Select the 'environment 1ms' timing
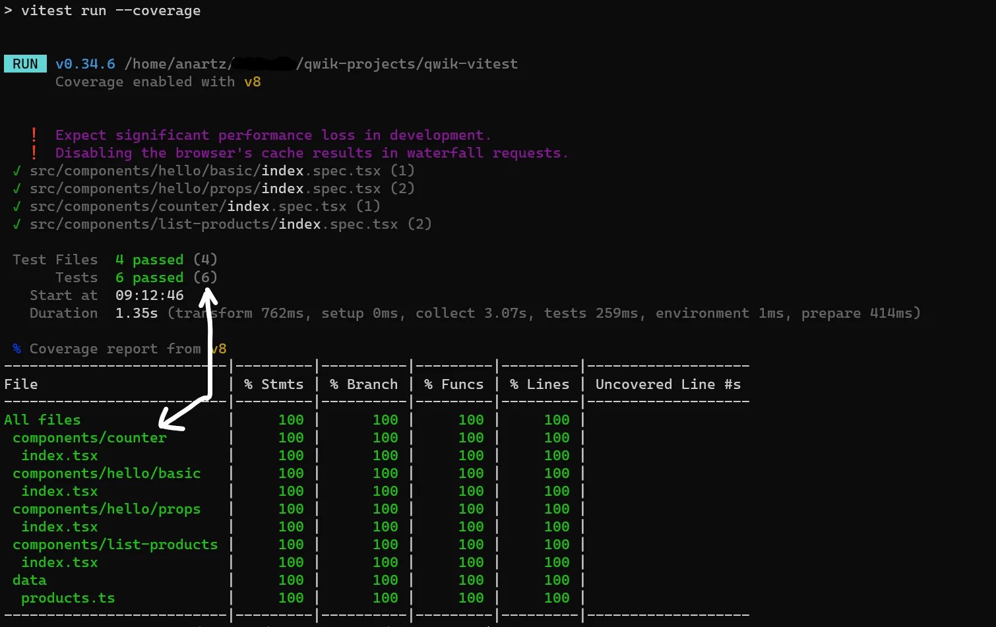Image resolution: width=996 pixels, height=627 pixels. [720, 313]
